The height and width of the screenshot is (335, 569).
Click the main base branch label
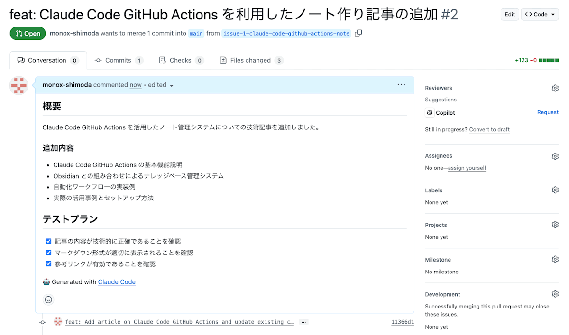(196, 34)
